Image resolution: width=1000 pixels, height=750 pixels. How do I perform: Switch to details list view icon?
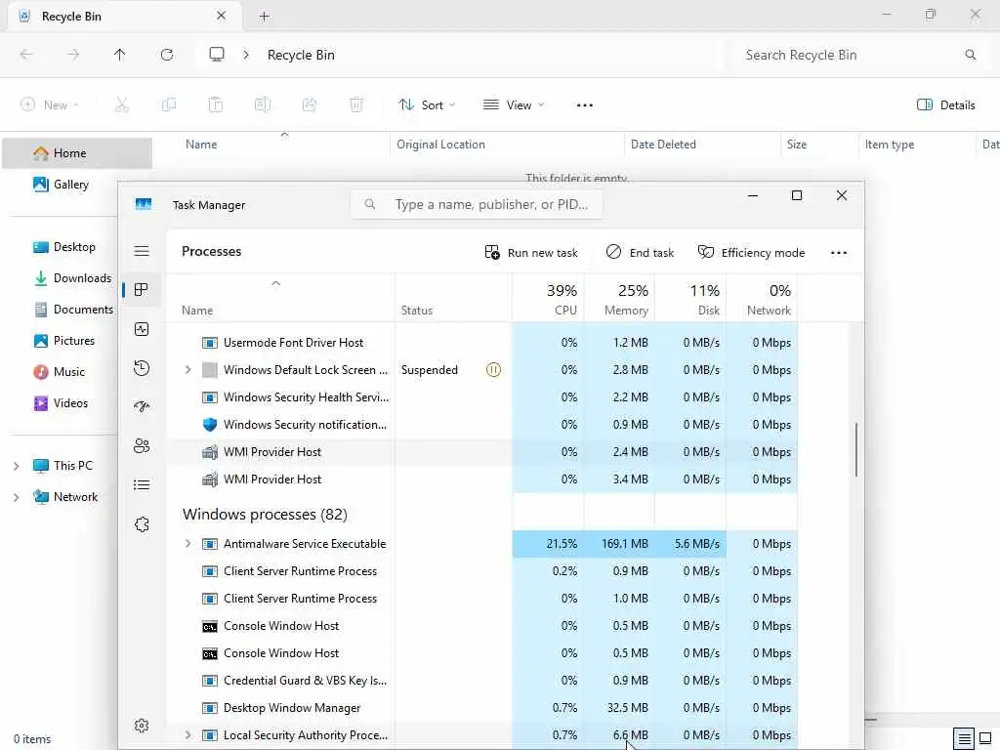click(x=964, y=738)
